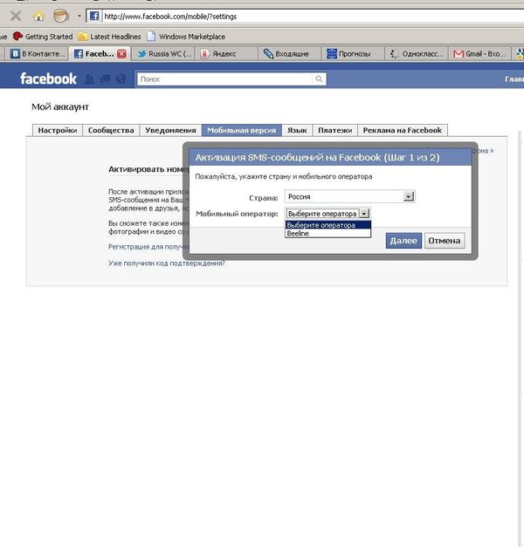Switch to the Входящие browser tab
The image size is (524, 547).
(290, 54)
